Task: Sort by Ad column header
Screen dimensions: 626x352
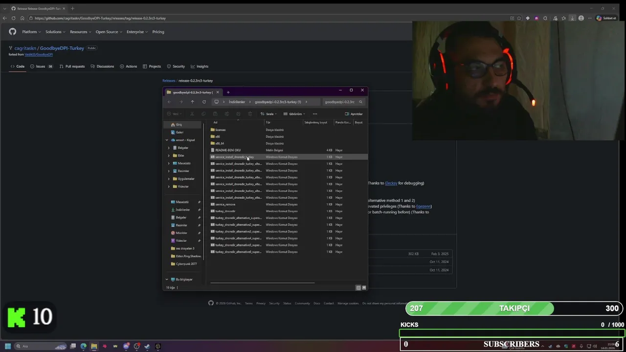Action: pyautogui.click(x=237, y=122)
